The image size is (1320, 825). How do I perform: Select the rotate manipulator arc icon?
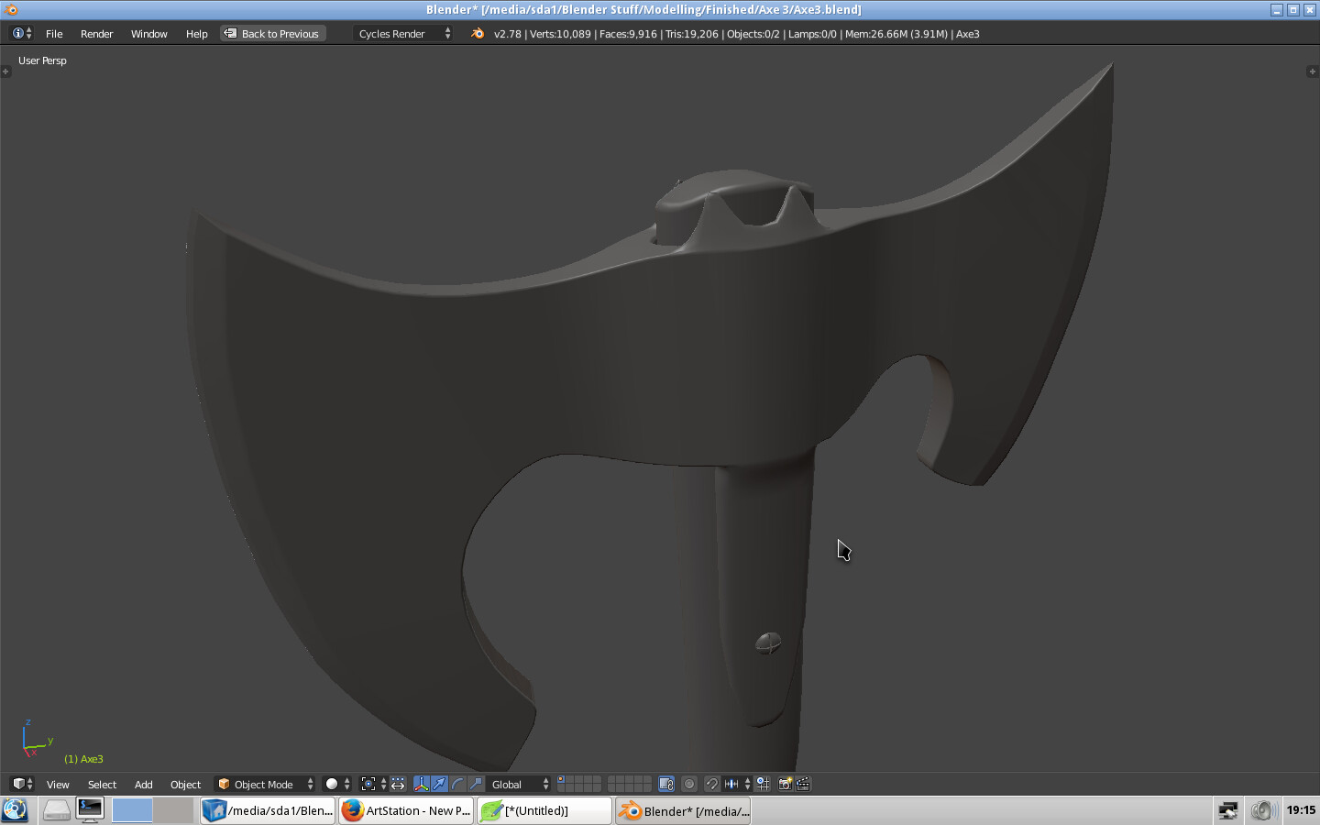457,784
